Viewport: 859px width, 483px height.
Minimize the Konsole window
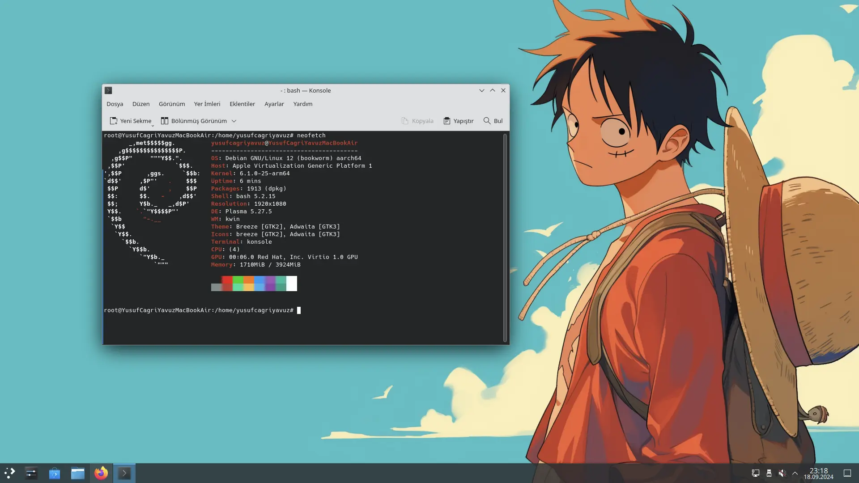tap(482, 90)
